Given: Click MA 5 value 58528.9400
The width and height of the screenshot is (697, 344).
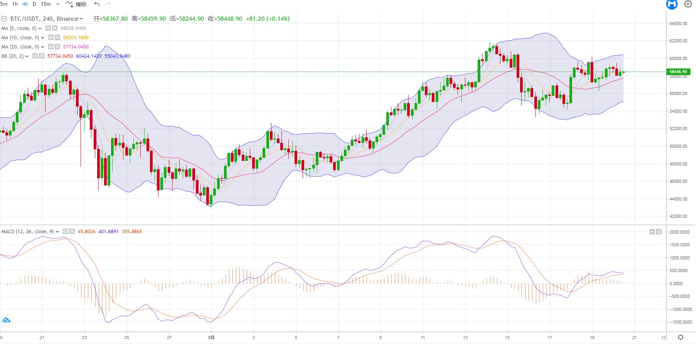Looking at the screenshot, I should pyautogui.click(x=73, y=28).
